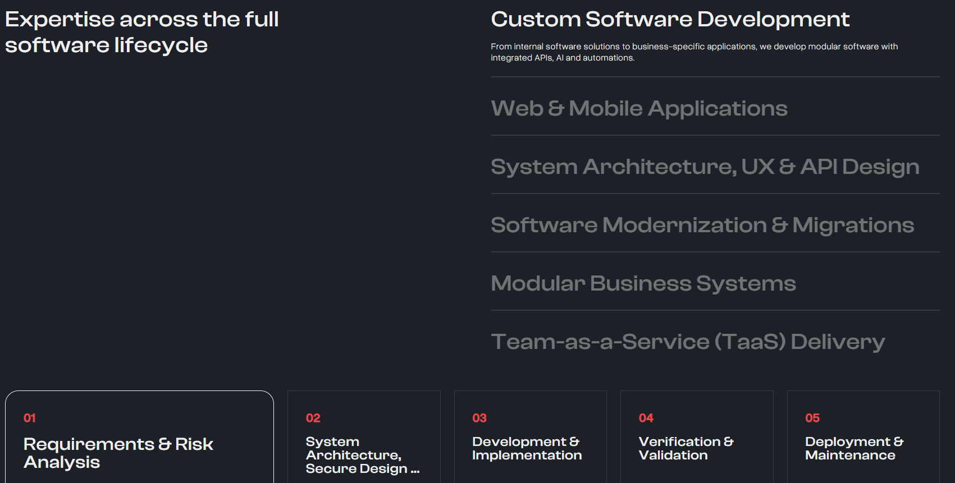
Task: Click the red 05 step number
Action: [x=812, y=418]
